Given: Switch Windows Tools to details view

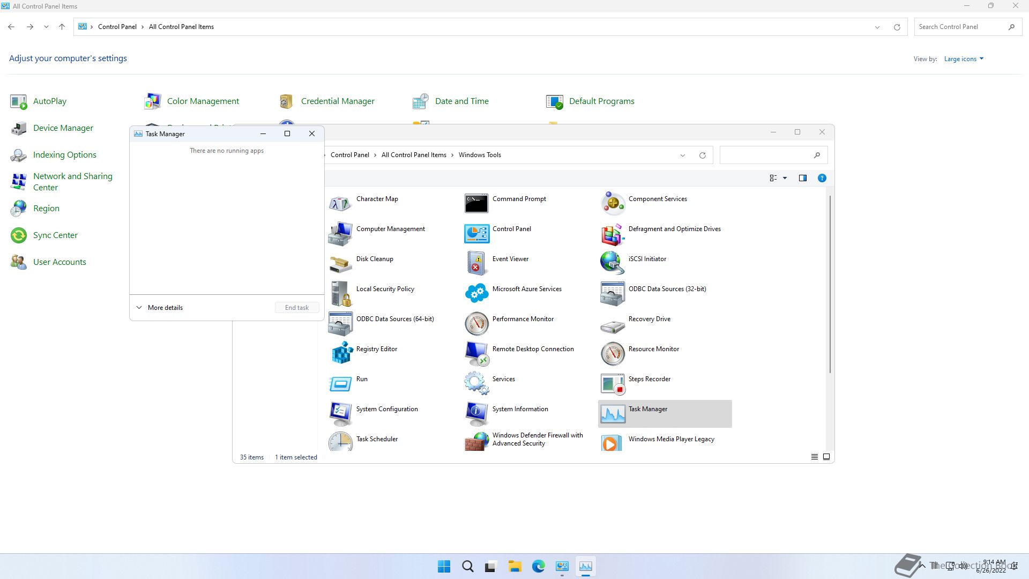Looking at the screenshot, I should 815,457.
